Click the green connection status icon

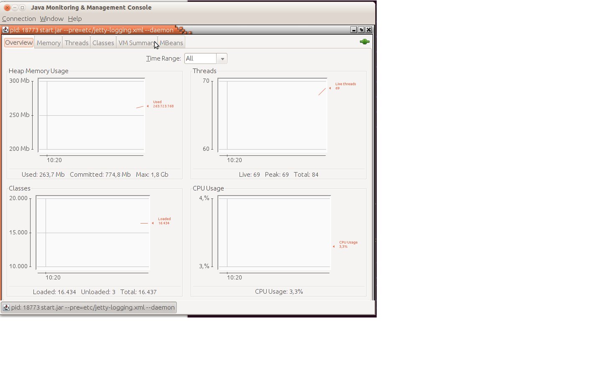[x=365, y=42]
